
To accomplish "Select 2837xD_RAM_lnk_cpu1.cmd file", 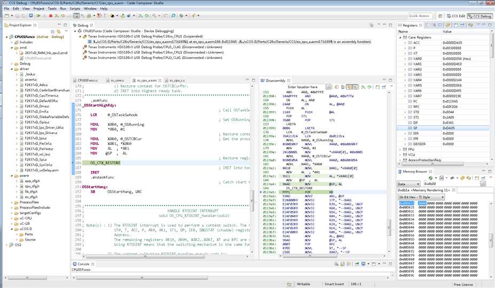I will click(x=46, y=53).
